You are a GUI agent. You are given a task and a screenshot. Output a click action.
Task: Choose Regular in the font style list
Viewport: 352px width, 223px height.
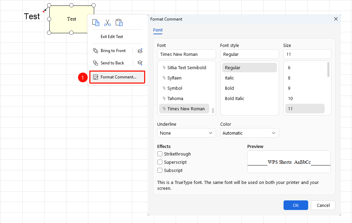click(x=249, y=67)
